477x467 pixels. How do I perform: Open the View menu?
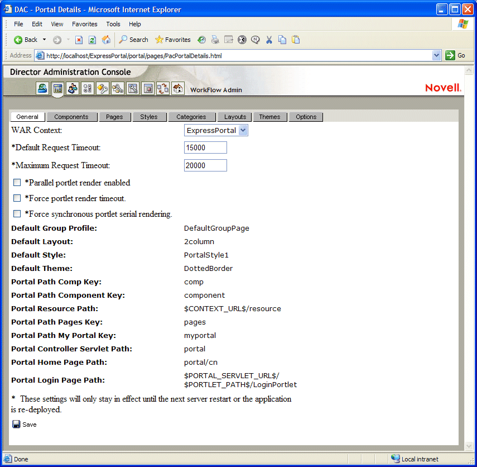coord(57,24)
